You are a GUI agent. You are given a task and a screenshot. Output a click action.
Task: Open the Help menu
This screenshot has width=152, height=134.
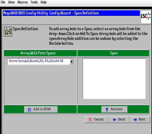pyautogui.click(x=44, y=2)
